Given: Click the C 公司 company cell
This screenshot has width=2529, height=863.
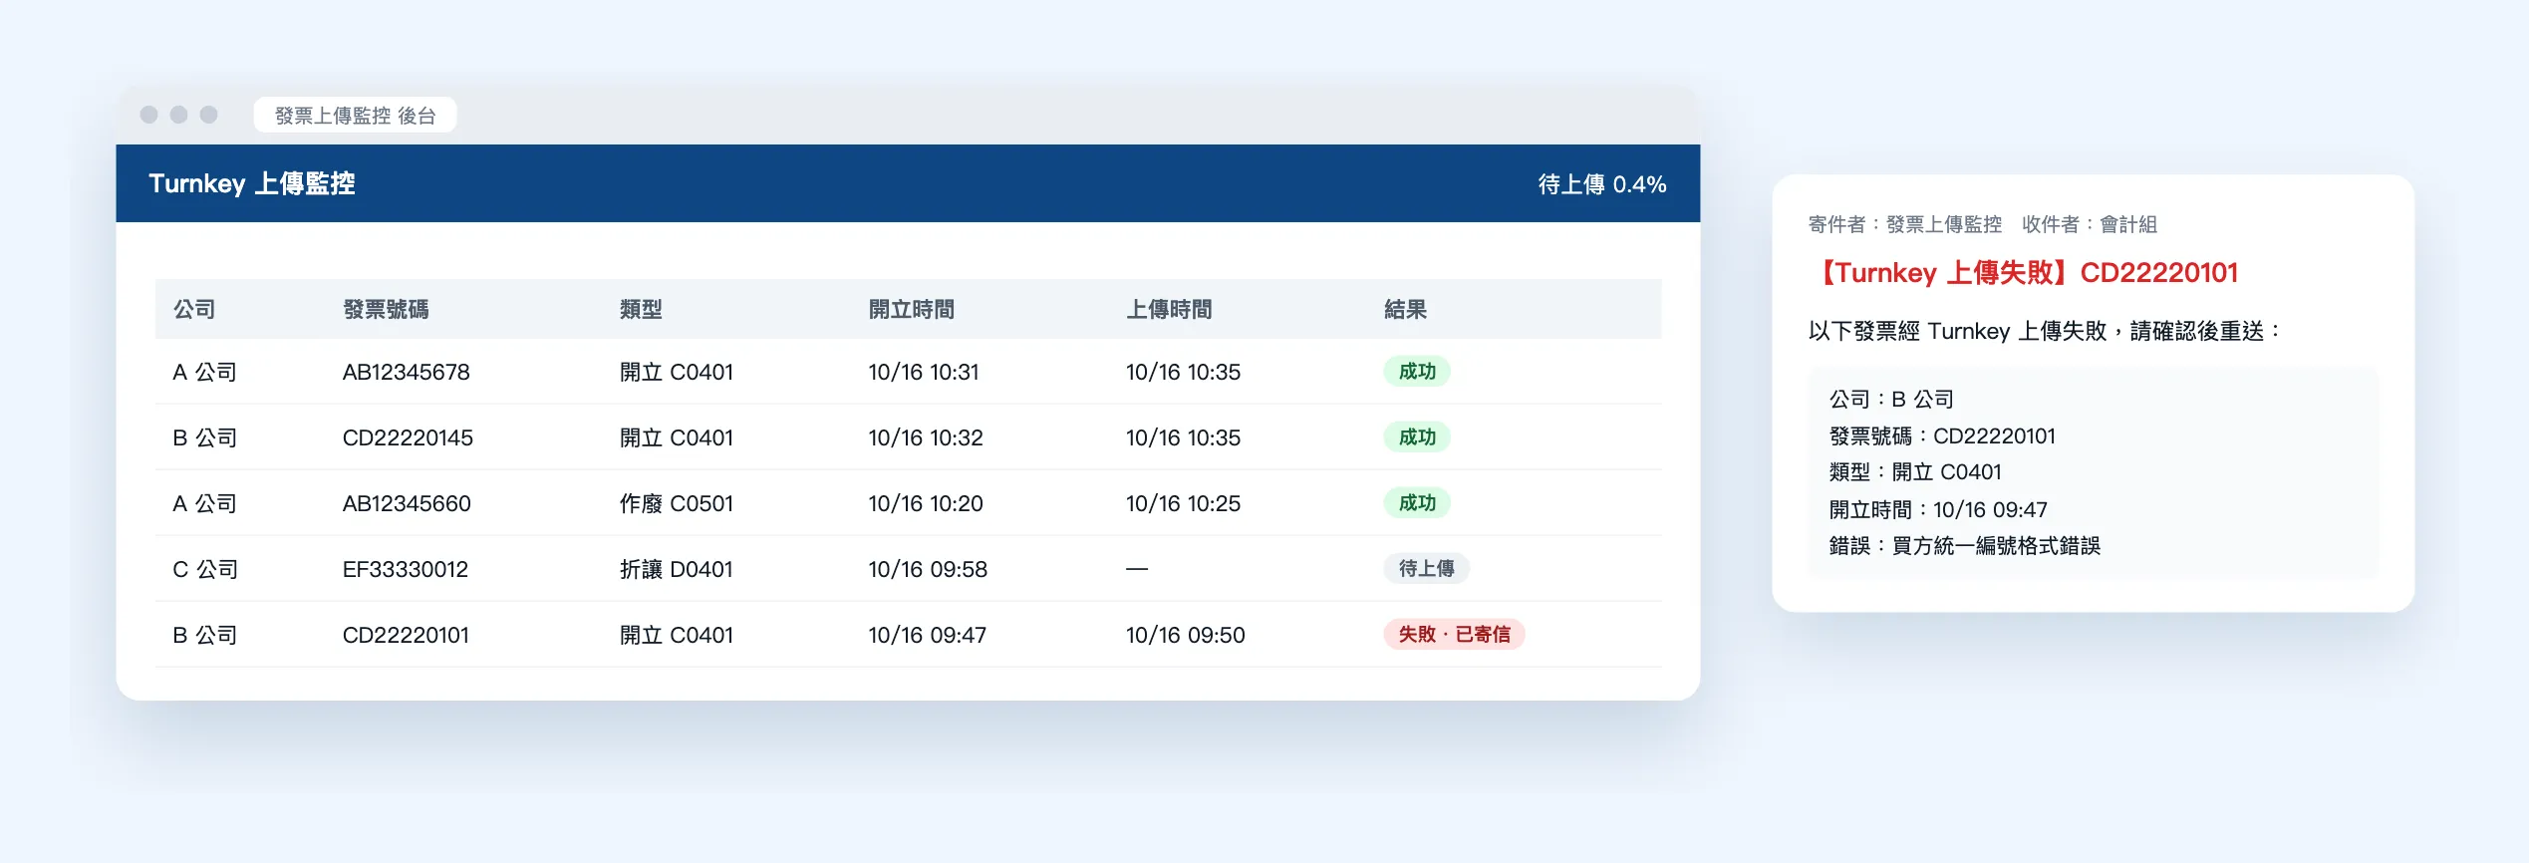Looking at the screenshot, I should 205,570.
